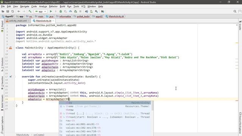This screenshot has width=242, height=136.
Task: Click the class gutter icon on MainActivity line
Action: [11, 48]
